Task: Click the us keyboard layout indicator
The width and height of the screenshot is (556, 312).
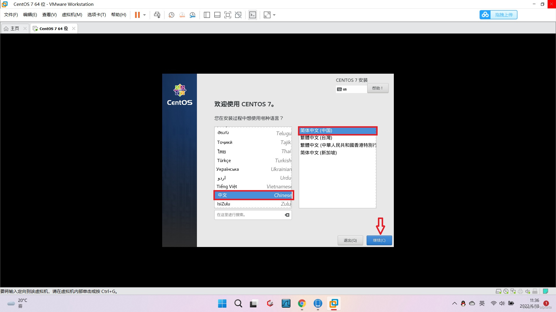Action: [x=351, y=89]
